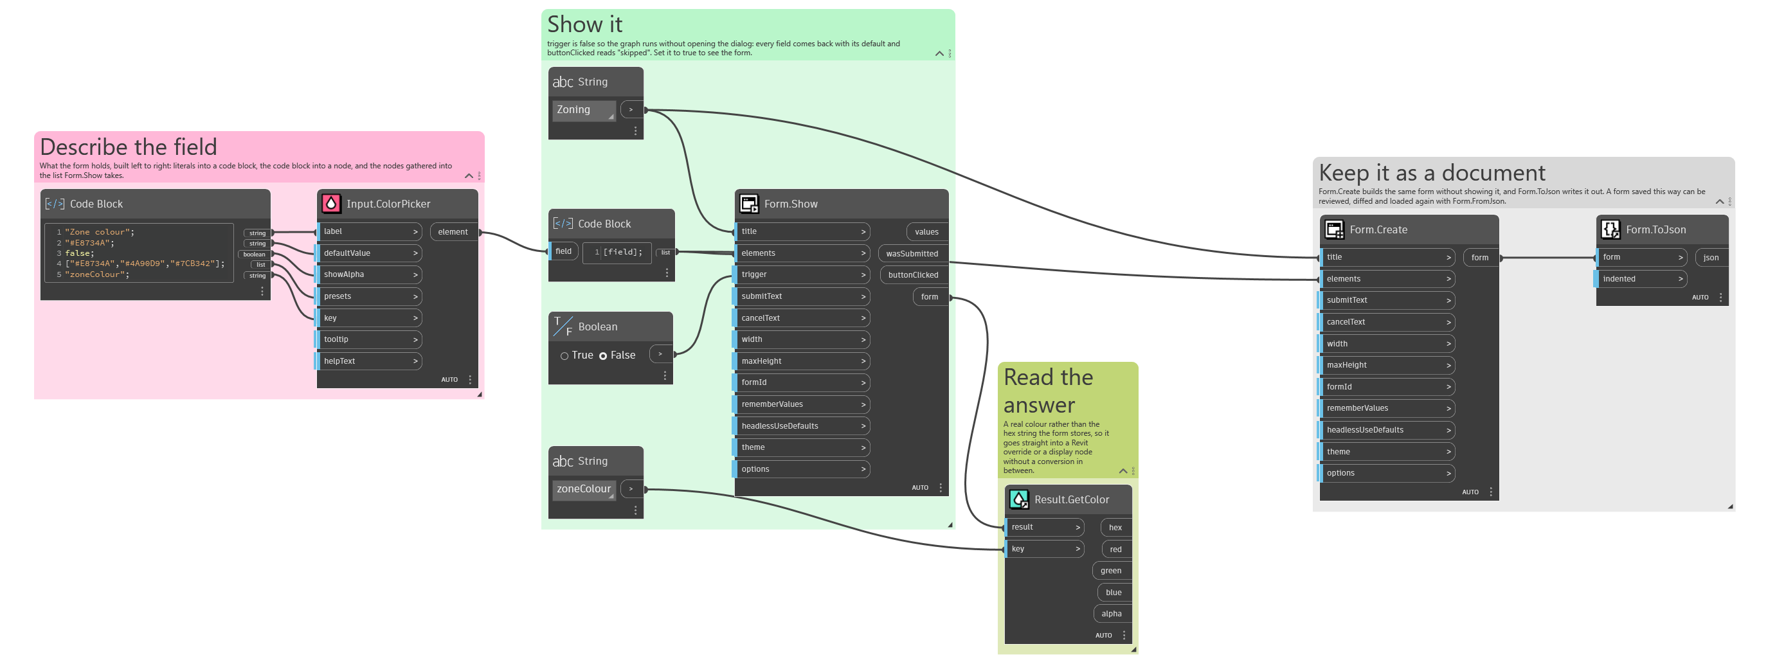1768x662 pixels.
Task: Click the buttonClicked output port on Form.Show
Action: point(914,275)
